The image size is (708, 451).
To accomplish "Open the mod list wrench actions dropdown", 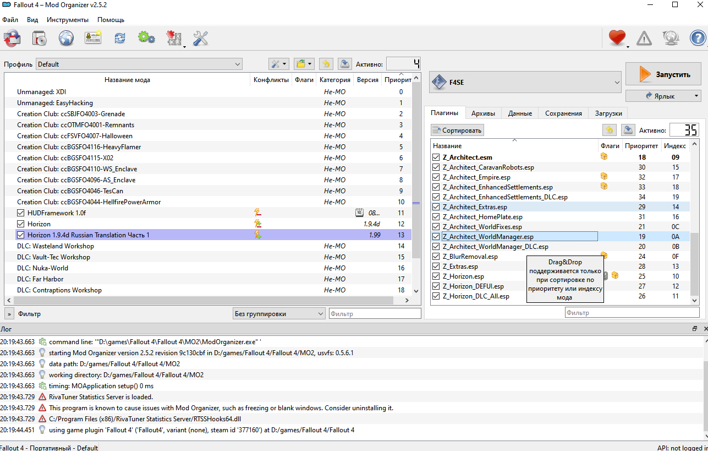I will pos(278,64).
